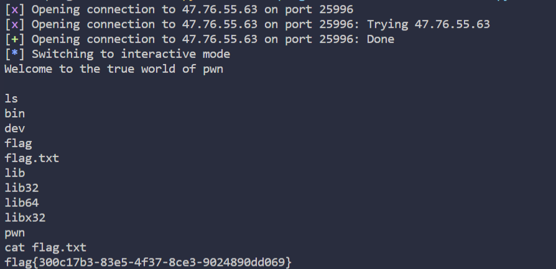Click the 'flag.txt' file listing entry
Viewport: 556px width, 269px height.
coord(32,158)
